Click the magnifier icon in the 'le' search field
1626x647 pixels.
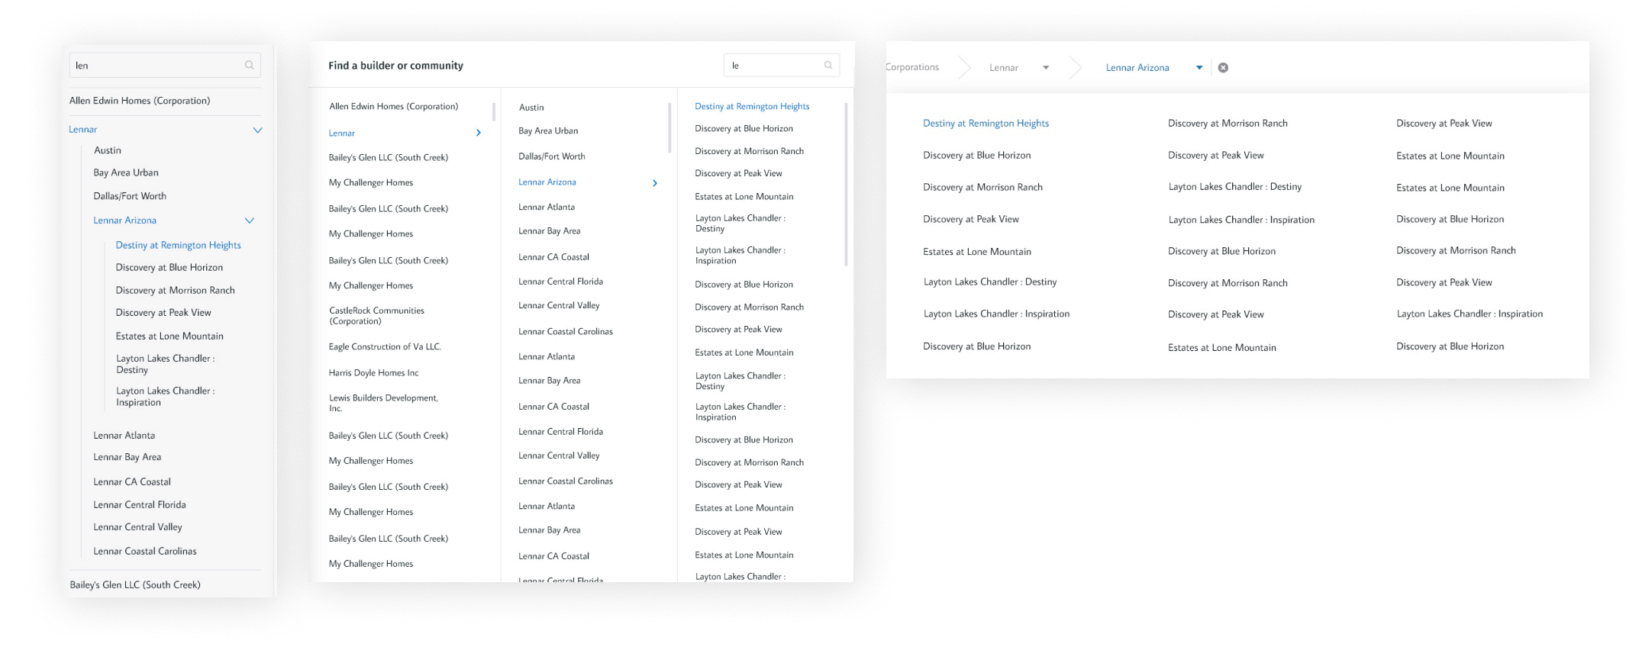pos(828,66)
